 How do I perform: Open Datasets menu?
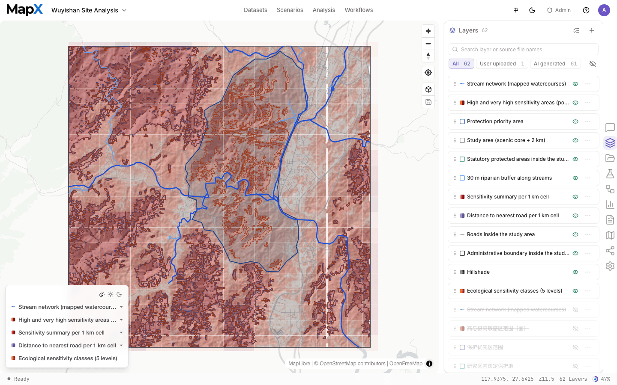click(x=255, y=10)
